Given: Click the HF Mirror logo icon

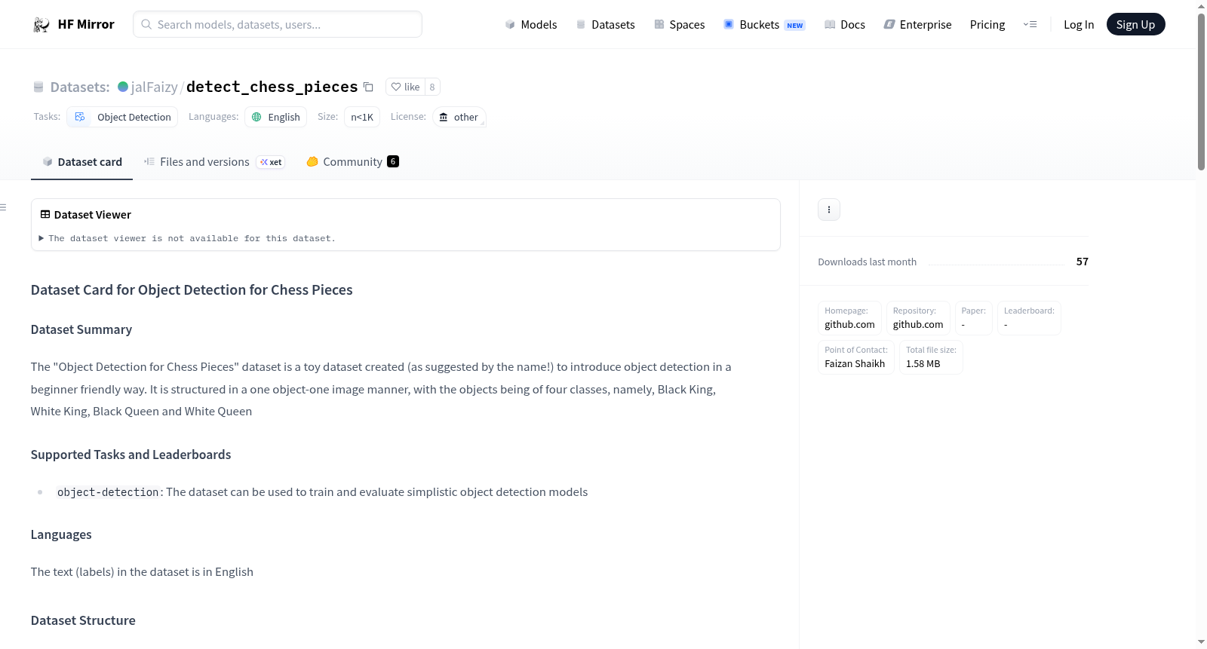Looking at the screenshot, I should pos(41,25).
